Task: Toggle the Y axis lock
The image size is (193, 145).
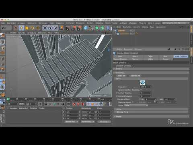Action: click(x=50, y=28)
